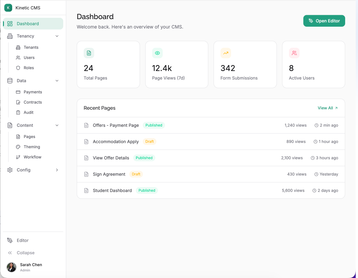Image resolution: width=358 pixels, height=278 pixels.
Task: Click the Total Pages document icon
Action: pyautogui.click(x=89, y=53)
